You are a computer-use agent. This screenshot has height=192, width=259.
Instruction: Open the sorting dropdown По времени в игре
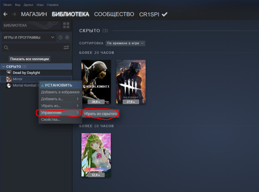pyautogui.click(x=125, y=43)
